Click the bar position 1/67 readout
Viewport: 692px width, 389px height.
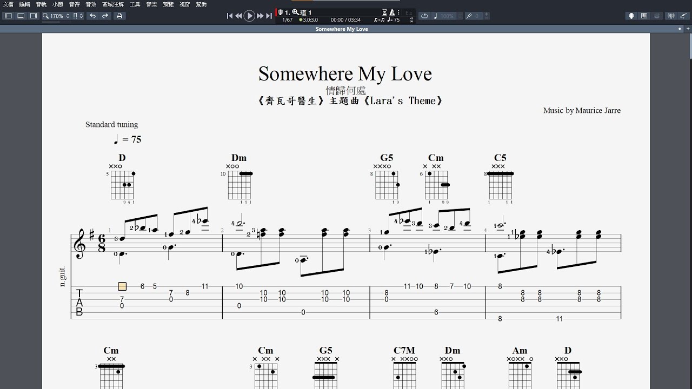click(x=288, y=20)
